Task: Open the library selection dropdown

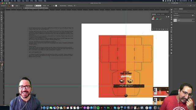Action: (184, 13)
